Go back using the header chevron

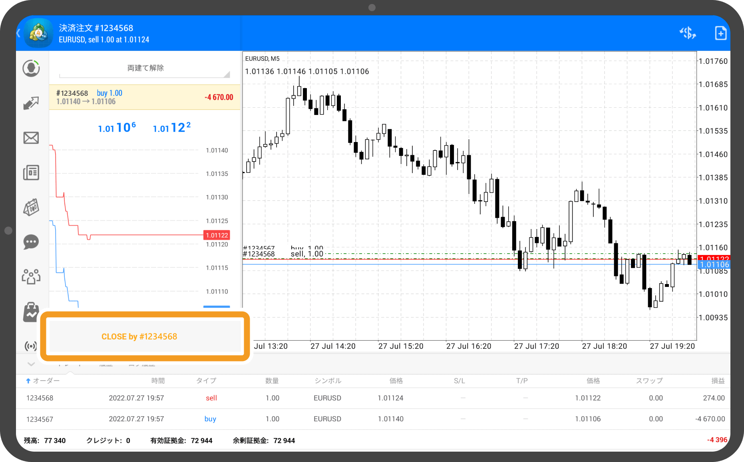point(19,33)
